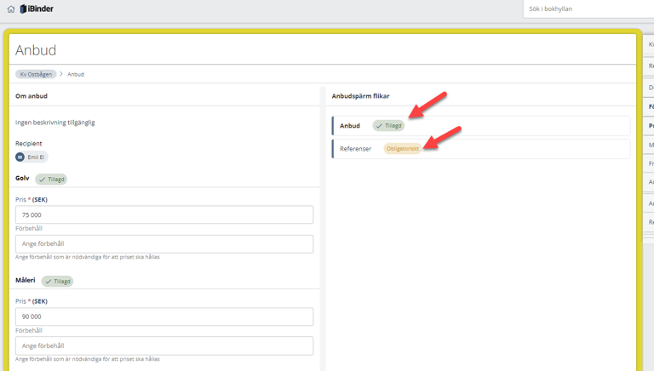Click the iBinder logo
654x371 pixels.
point(37,9)
